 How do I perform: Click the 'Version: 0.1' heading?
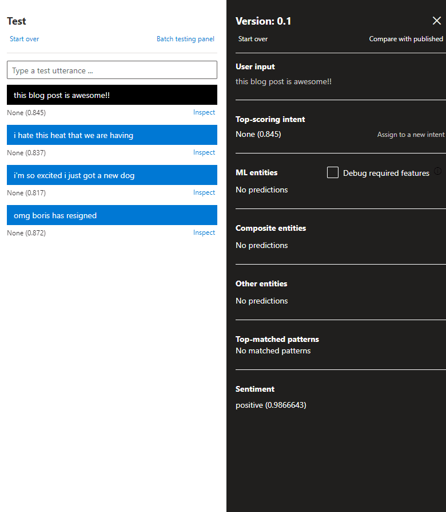pos(264,21)
